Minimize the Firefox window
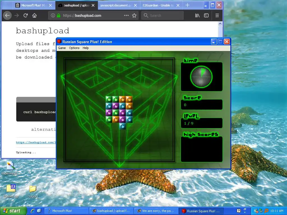The image size is (287, 215). pos(206,5)
